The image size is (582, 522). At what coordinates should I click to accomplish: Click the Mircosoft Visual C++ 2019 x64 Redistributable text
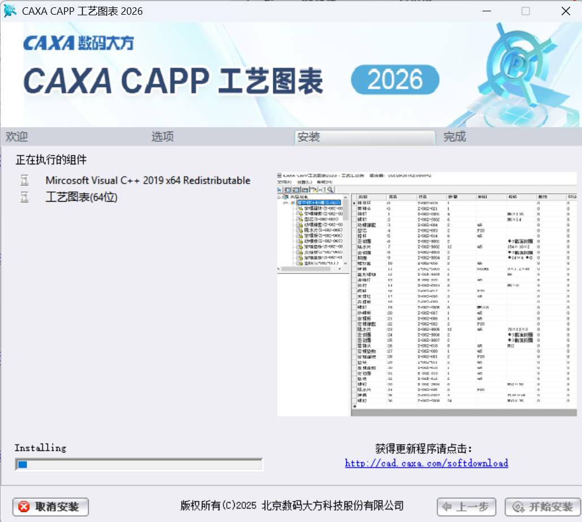tap(148, 181)
